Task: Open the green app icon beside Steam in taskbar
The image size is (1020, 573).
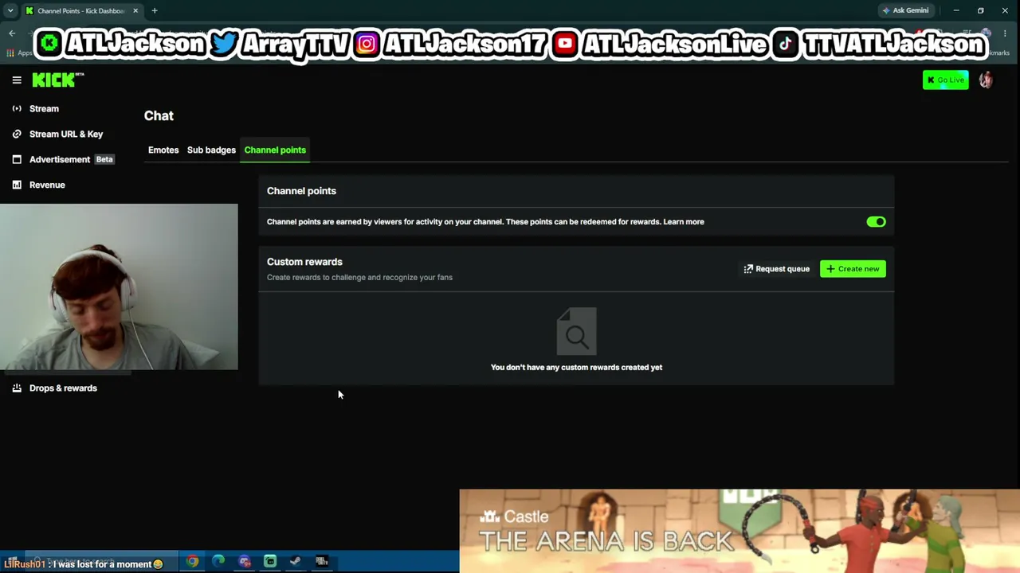Action: pos(270,562)
